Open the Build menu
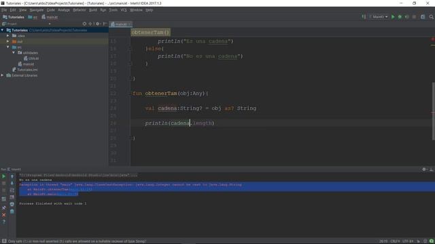This screenshot has height=244, width=435. pyautogui.click(x=93, y=10)
